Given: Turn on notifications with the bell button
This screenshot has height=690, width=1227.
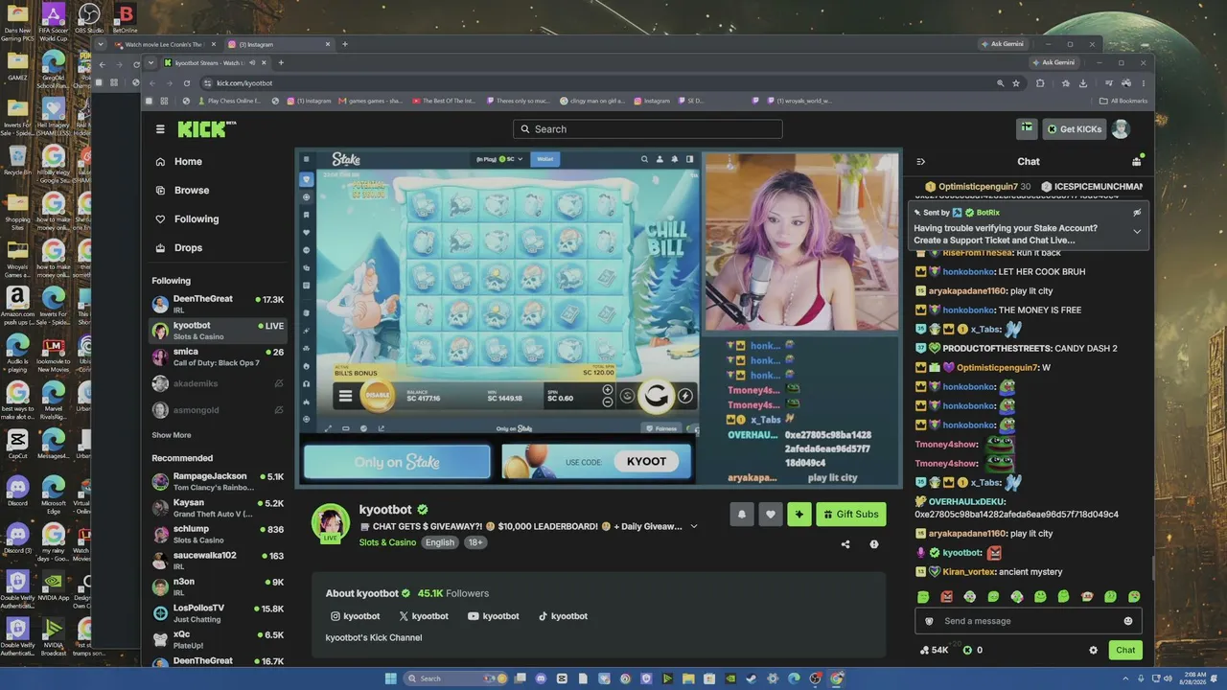Looking at the screenshot, I should [741, 515].
